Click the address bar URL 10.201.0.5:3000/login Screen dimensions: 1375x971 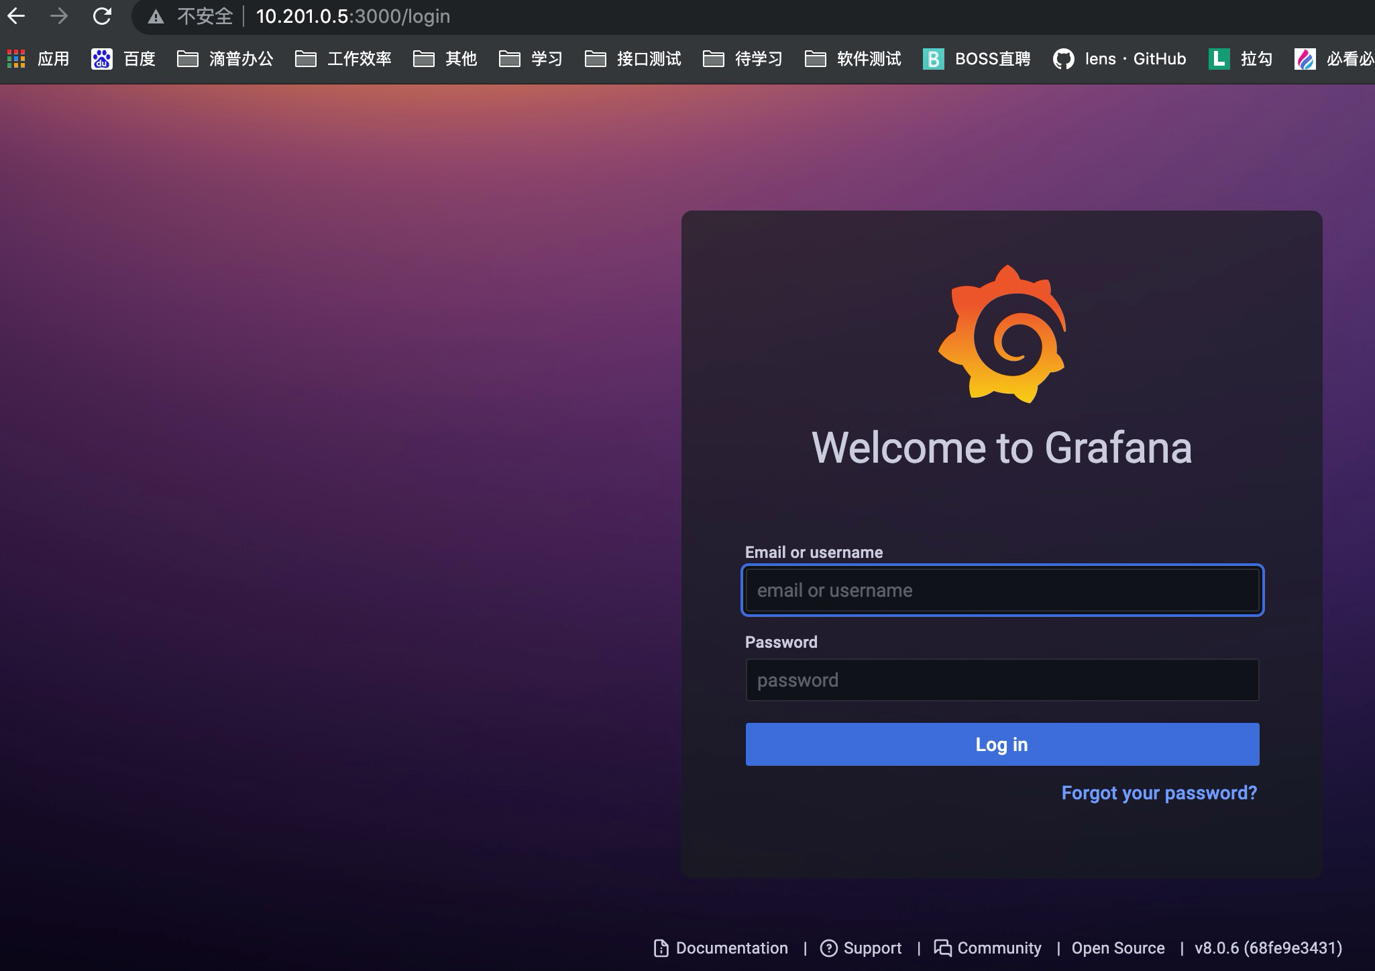[x=353, y=16]
